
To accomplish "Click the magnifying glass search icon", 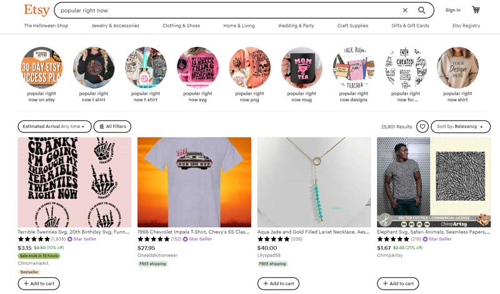I will coord(422,10).
